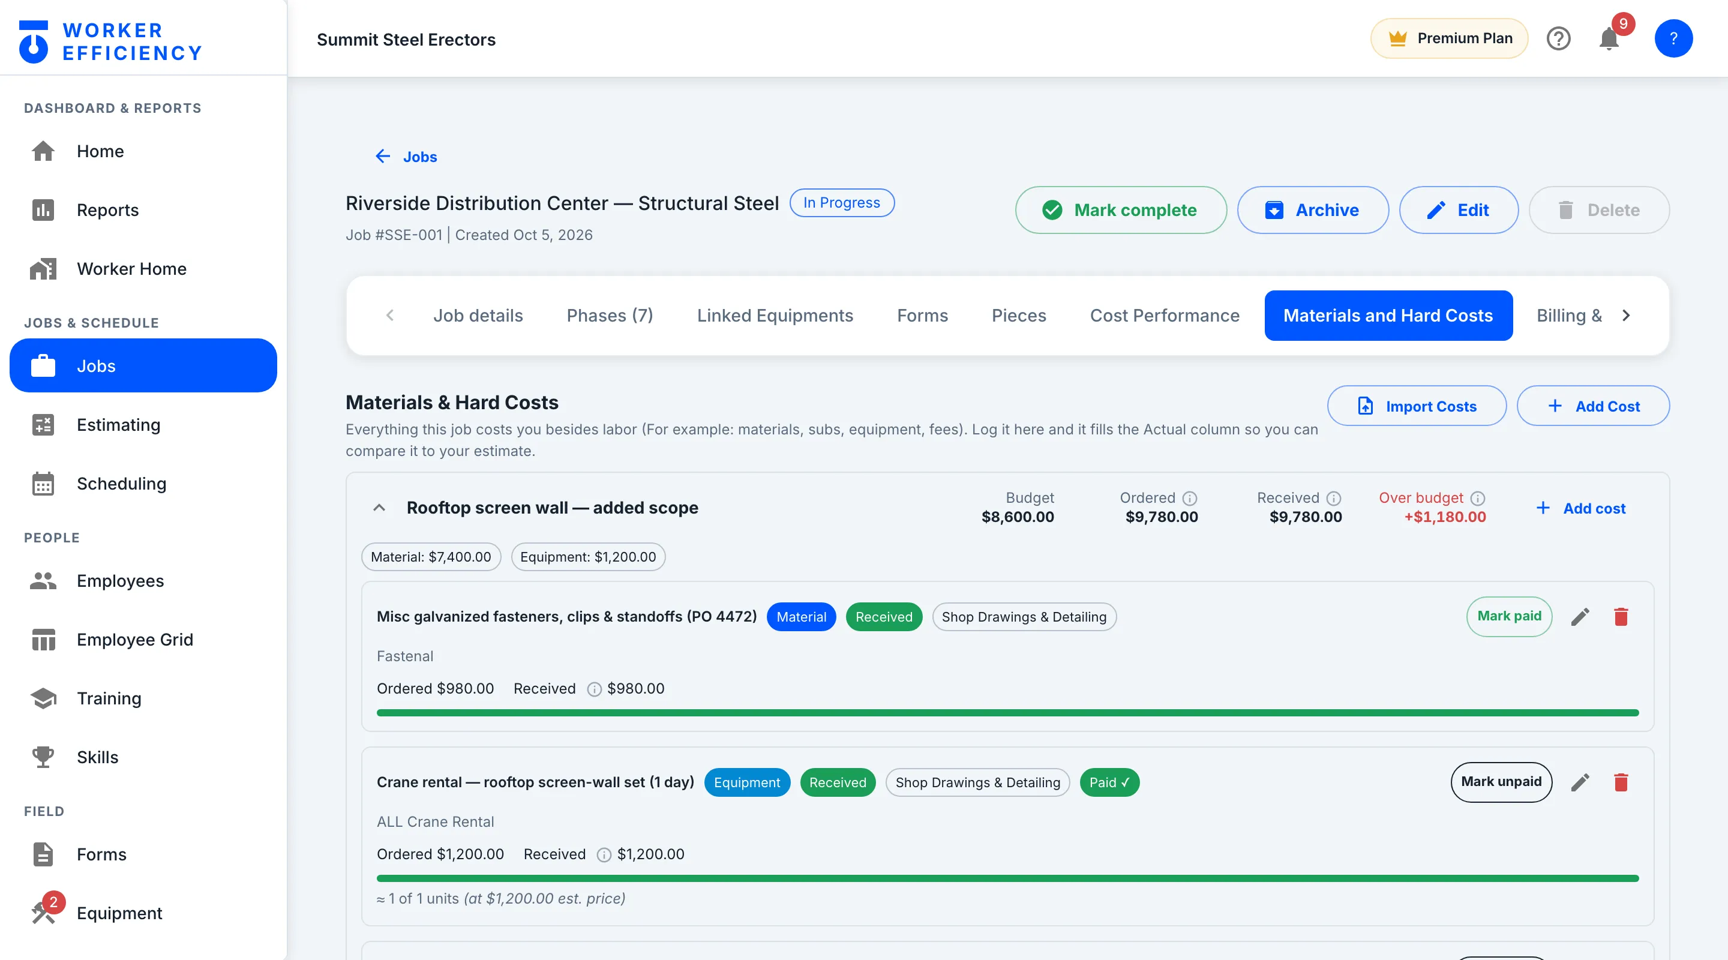Show info icon beside Received total
1728x960 pixels.
(x=1334, y=499)
